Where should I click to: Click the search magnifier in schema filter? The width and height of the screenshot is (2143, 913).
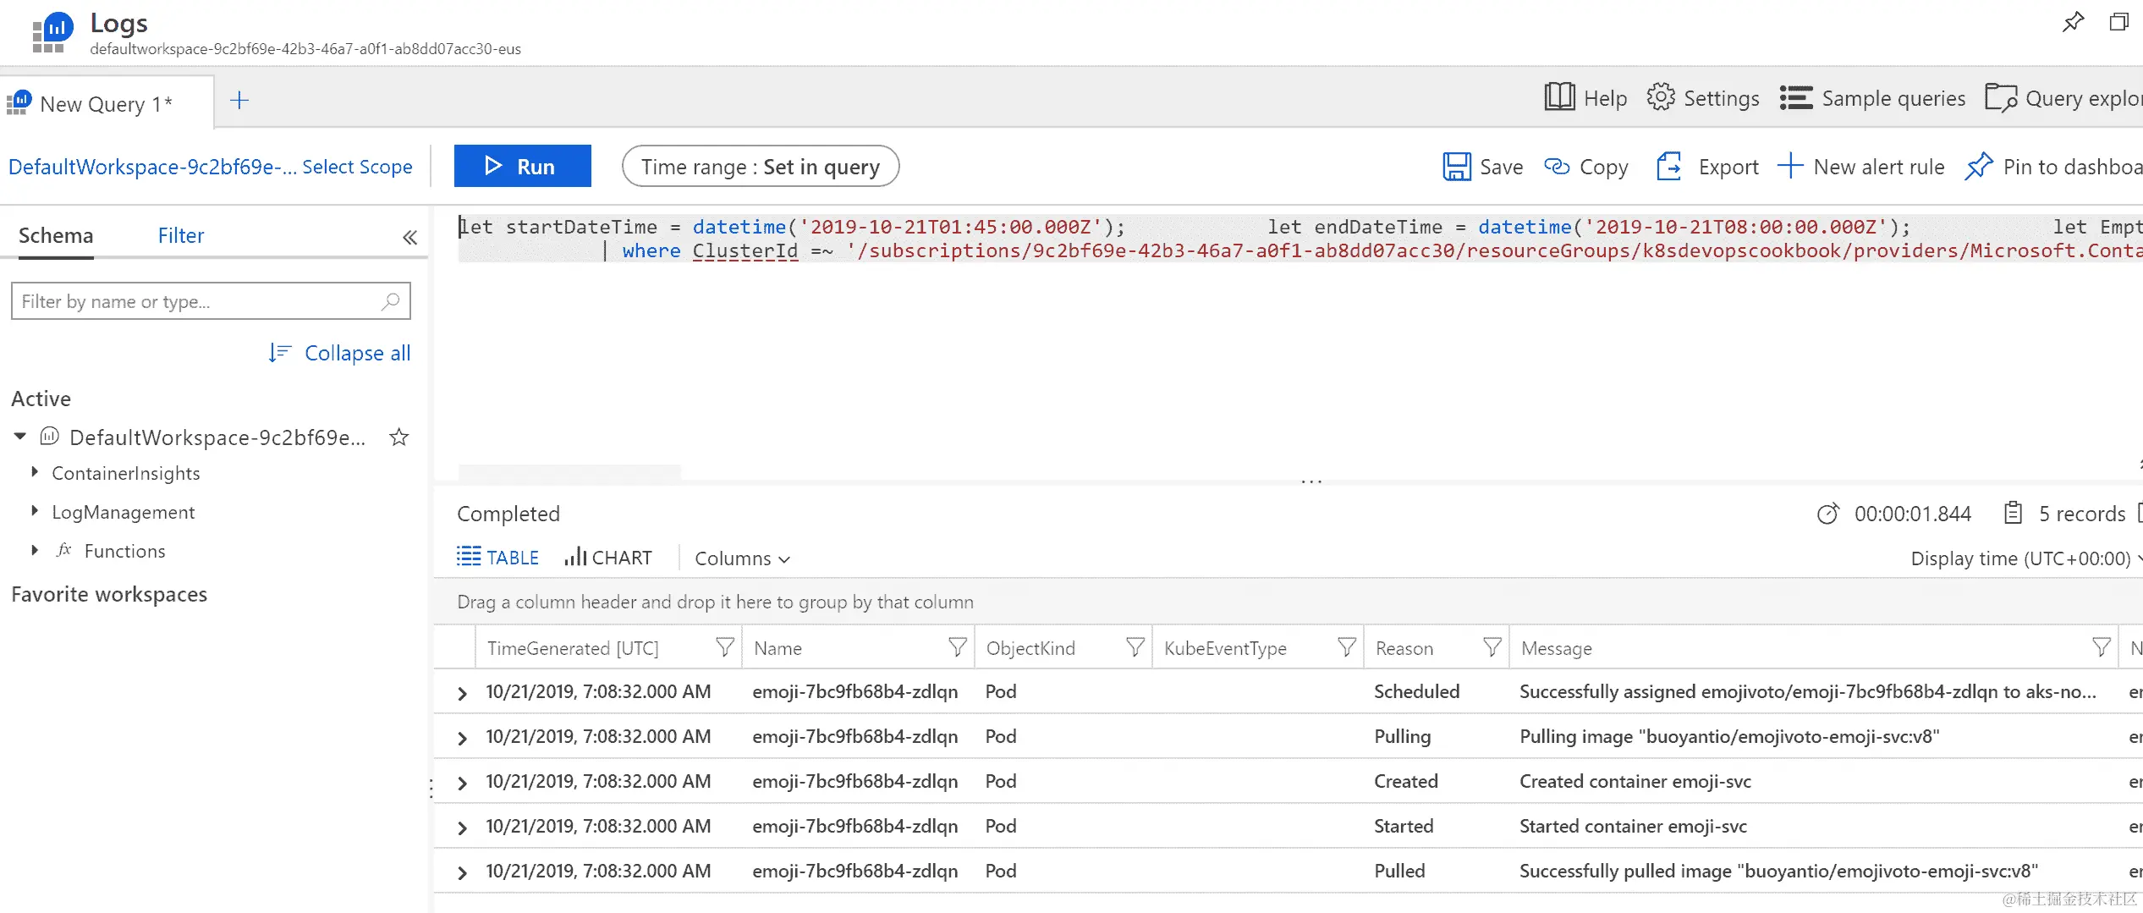coord(391,301)
